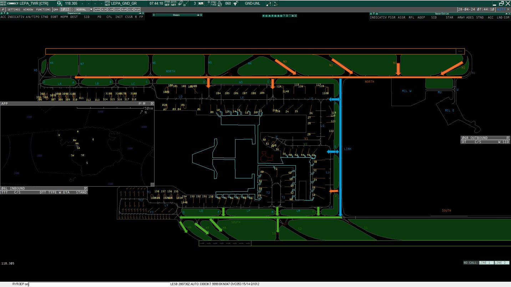Collapse the Departure List panel arrow
511x287 pixels.
[x=140, y=13]
